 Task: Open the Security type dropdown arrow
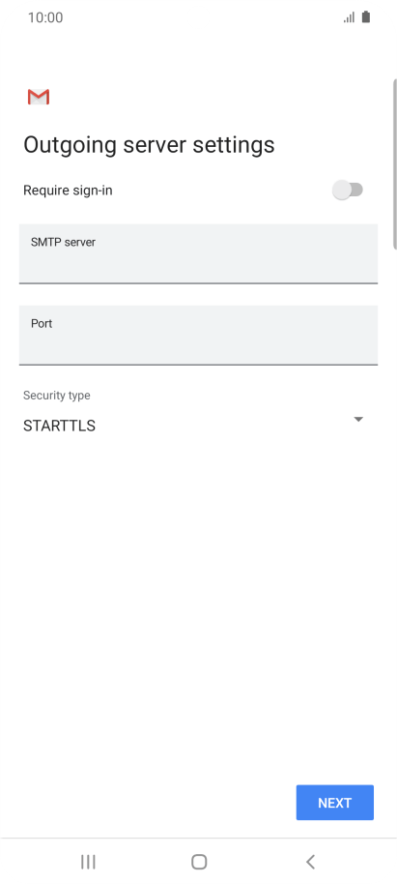[x=358, y=420]
